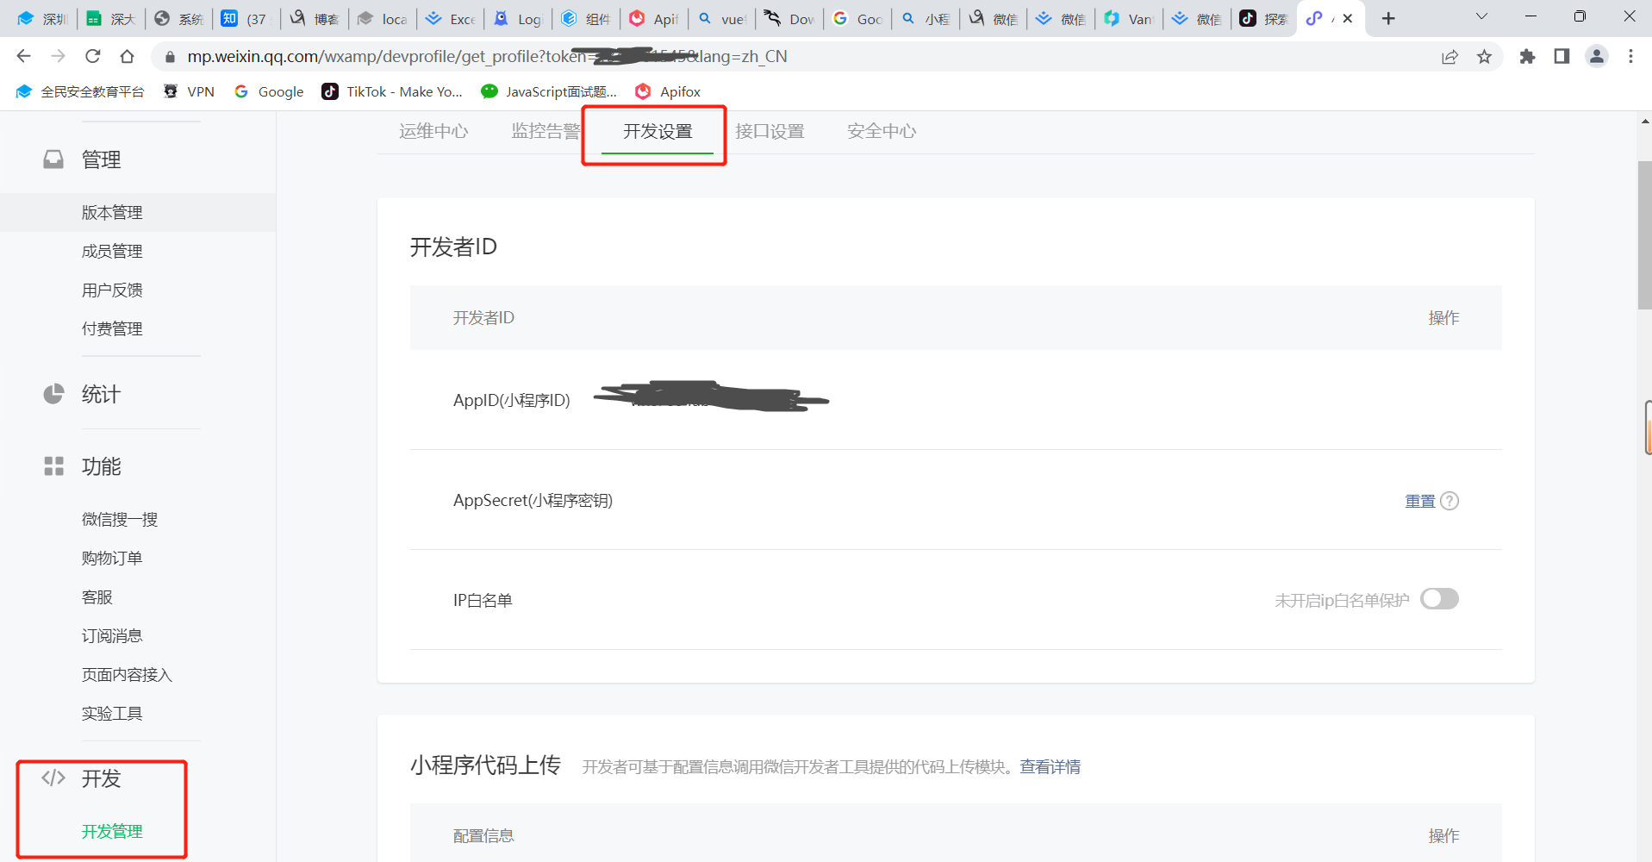Click the page vertical scrollbar thumb
Image resolution: width=1652 pixels, height=862 pixels.
pos(1644,234)
